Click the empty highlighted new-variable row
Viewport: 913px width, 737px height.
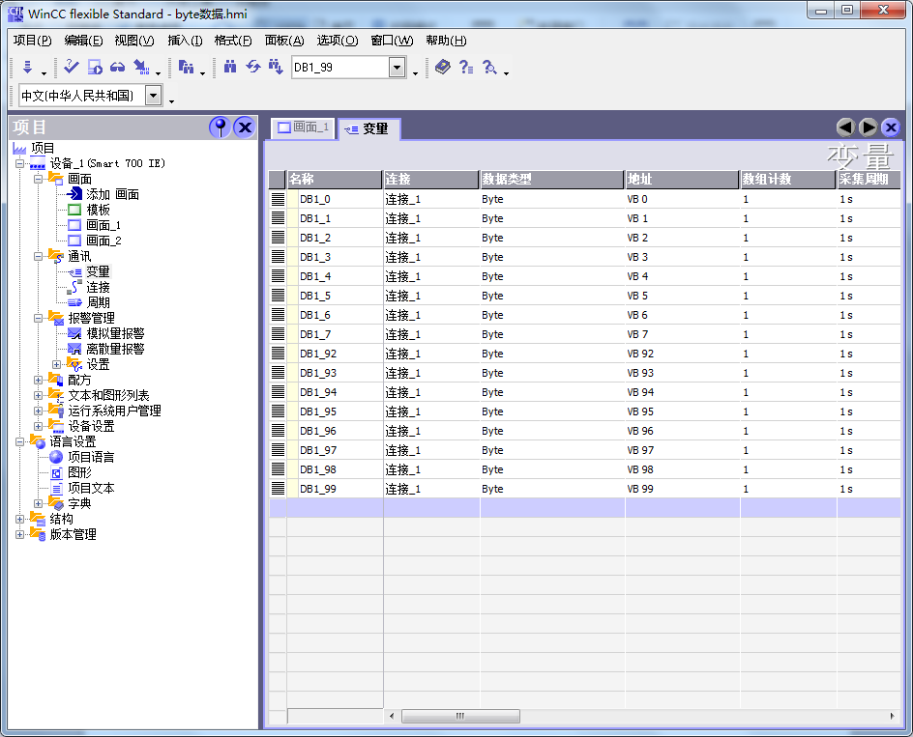[584, 508]
